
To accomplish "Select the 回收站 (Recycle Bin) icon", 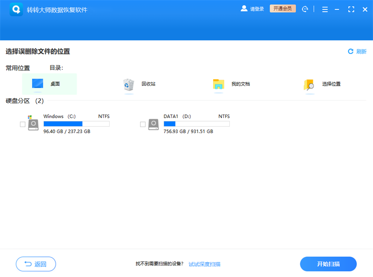I will pyautogui.click(x=128, y=83).
